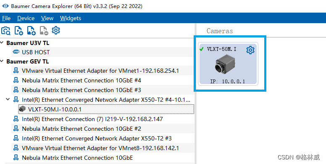
Task: Open settings from the toolbar gear icon
Action: 56,30
